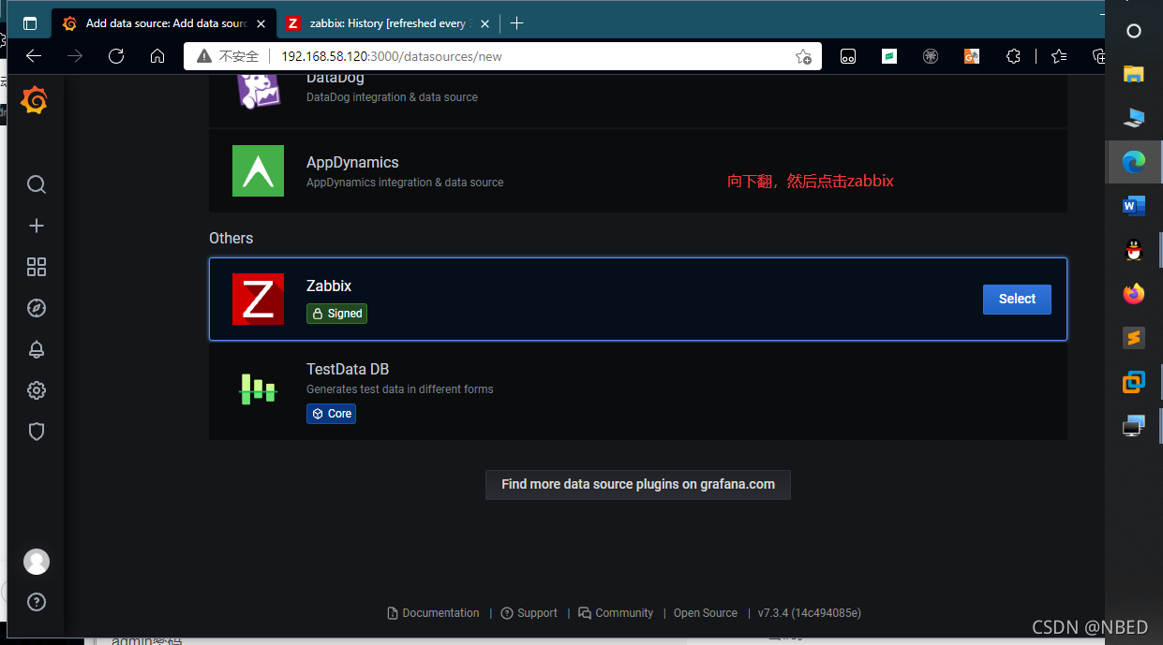This screenshot has width=1163, height=645.
Task: Launch Word from the taskbar
Action: pyautogui.click(x=1134, y=206)
